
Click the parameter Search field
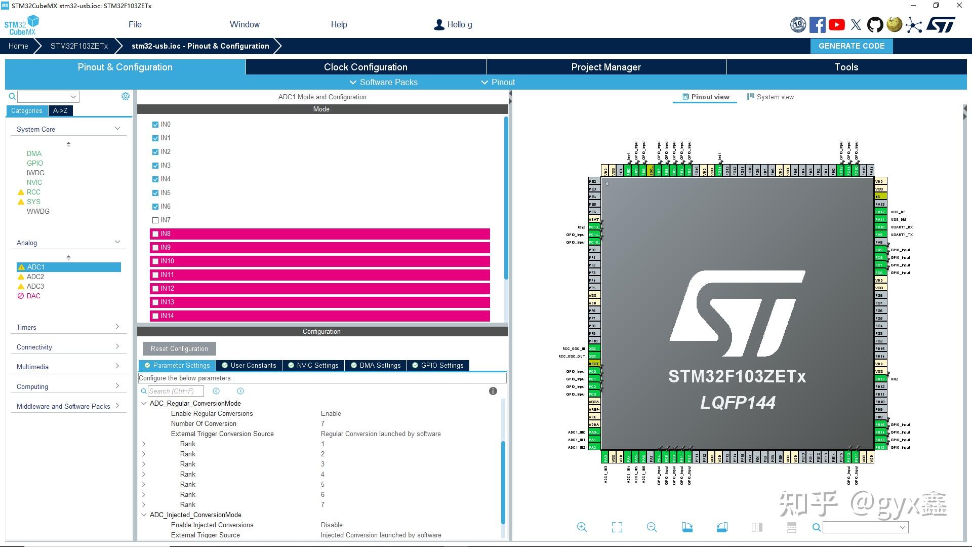[175, 391]
